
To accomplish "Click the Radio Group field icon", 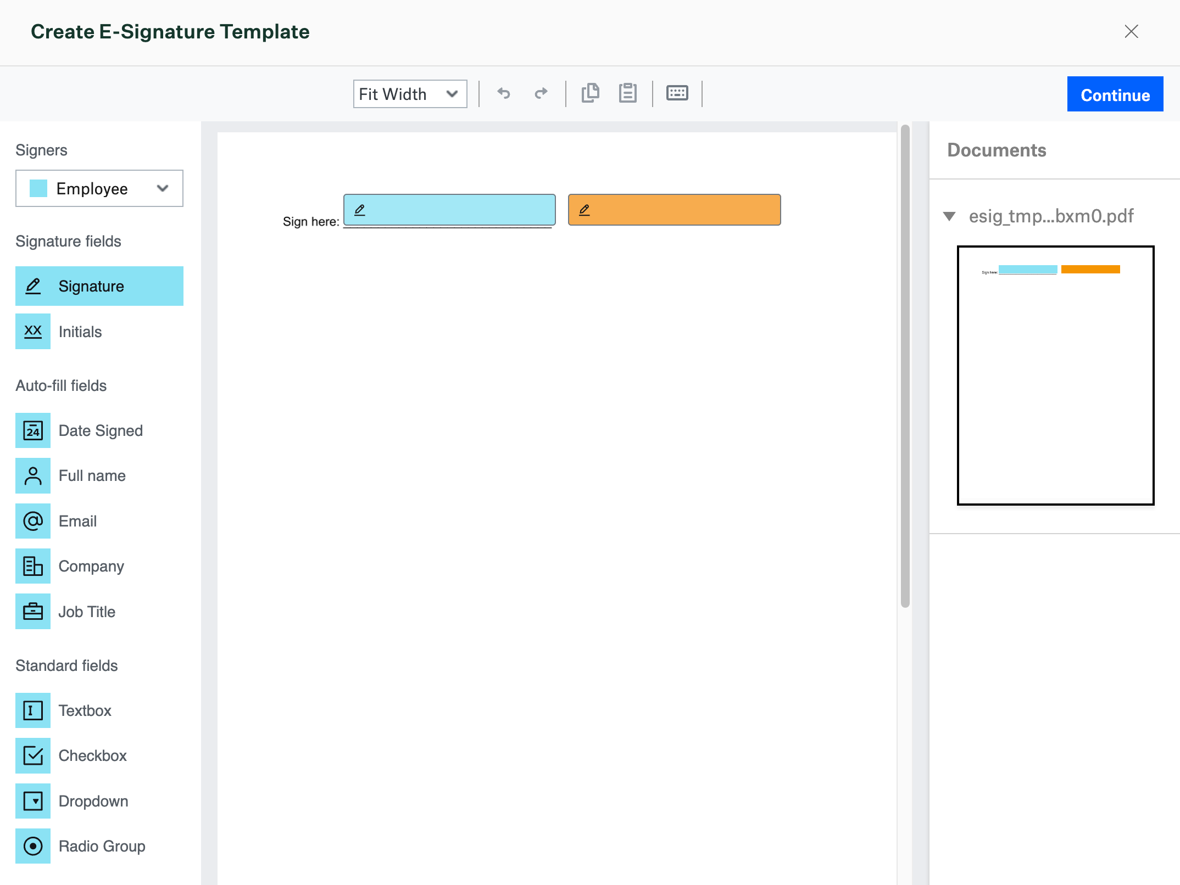I will (x=32, y=846).
